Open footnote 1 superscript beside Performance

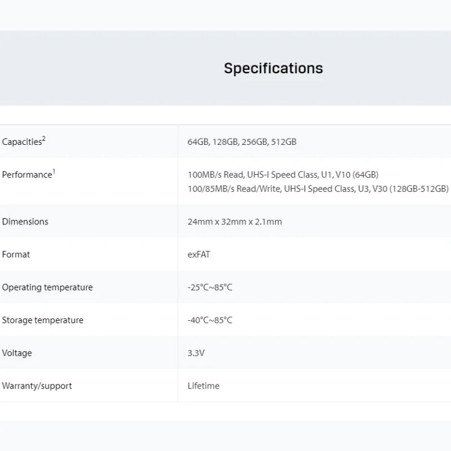coord(54,171)
